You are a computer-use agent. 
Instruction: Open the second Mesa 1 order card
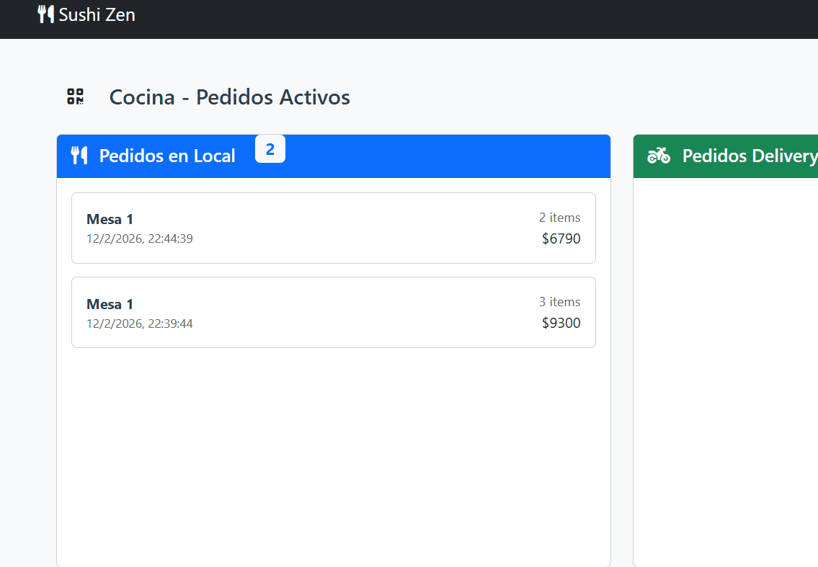[333, 312]
